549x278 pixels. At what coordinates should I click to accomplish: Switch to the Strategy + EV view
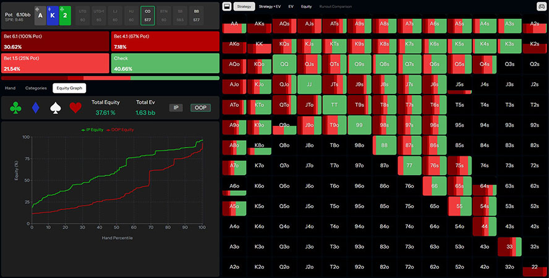(268, 6)
